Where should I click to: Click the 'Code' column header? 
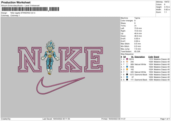tap(150, 57)
